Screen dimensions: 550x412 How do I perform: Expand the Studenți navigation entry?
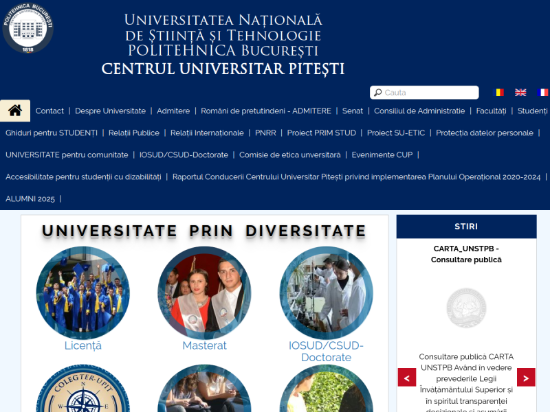(x=533, y=111)
